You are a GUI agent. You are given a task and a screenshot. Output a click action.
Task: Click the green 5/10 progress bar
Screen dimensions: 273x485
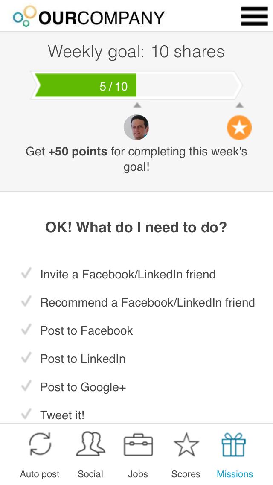pos(85,86)
